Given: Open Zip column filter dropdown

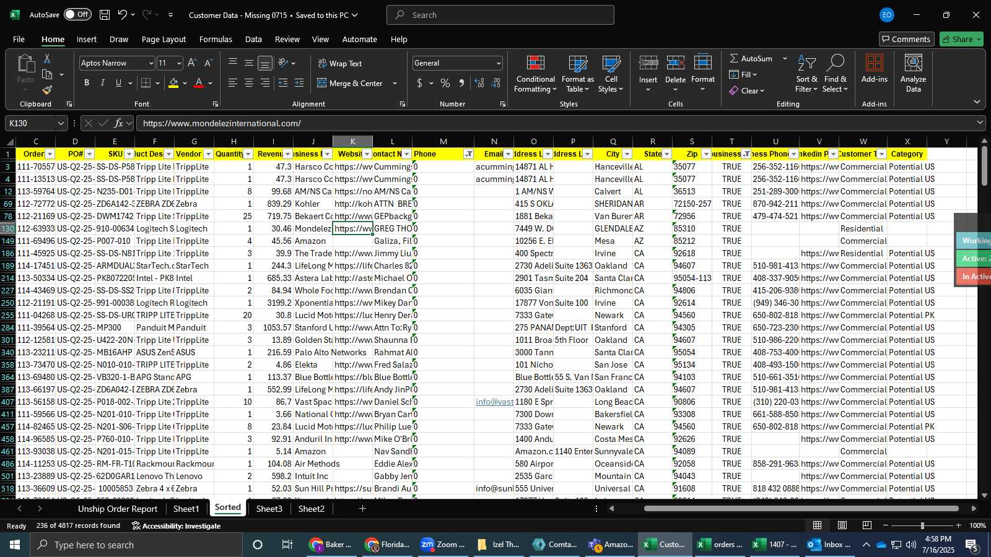Looking at the screenshot, I should coord(706,154).
